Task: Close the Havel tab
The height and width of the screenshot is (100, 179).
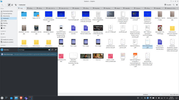Action: coord(121,8)
